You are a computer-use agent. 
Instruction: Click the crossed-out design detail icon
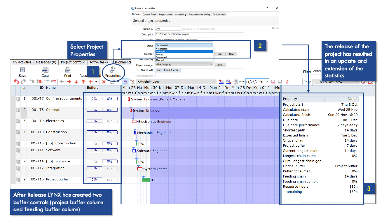[132, 82]
